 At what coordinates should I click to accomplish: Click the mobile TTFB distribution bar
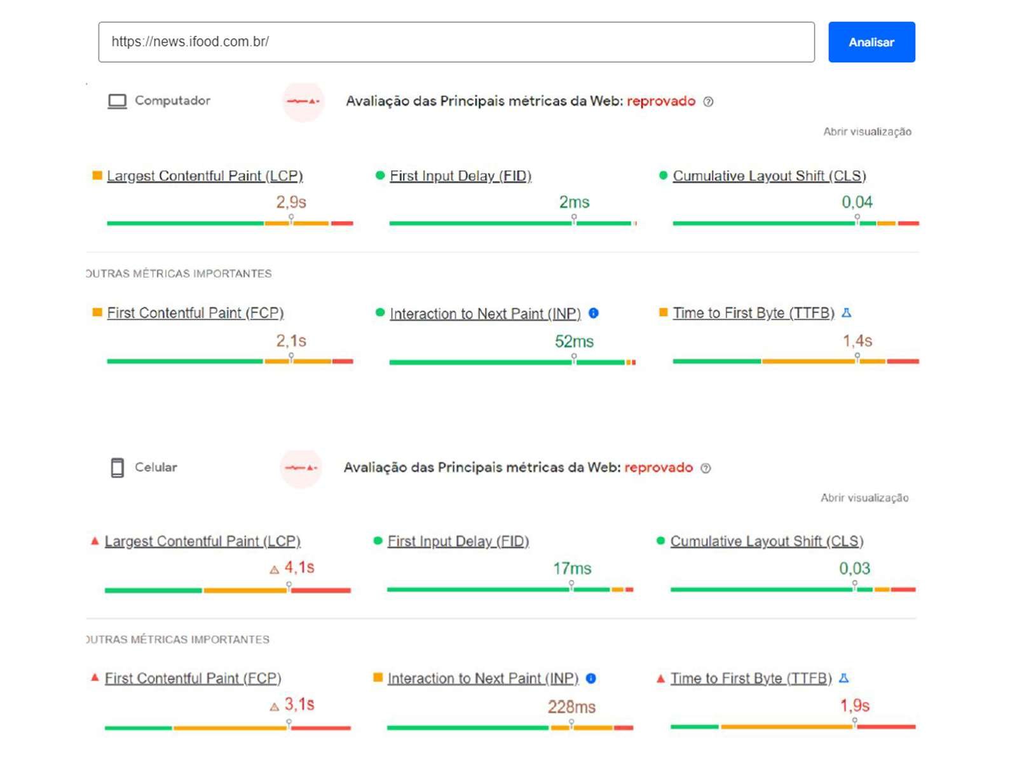[793, 726]
